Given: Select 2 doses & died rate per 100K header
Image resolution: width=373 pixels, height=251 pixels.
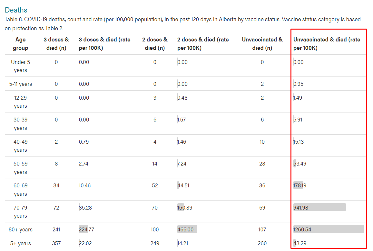Looking at the screenshot, I should click(x=203, y=44).
